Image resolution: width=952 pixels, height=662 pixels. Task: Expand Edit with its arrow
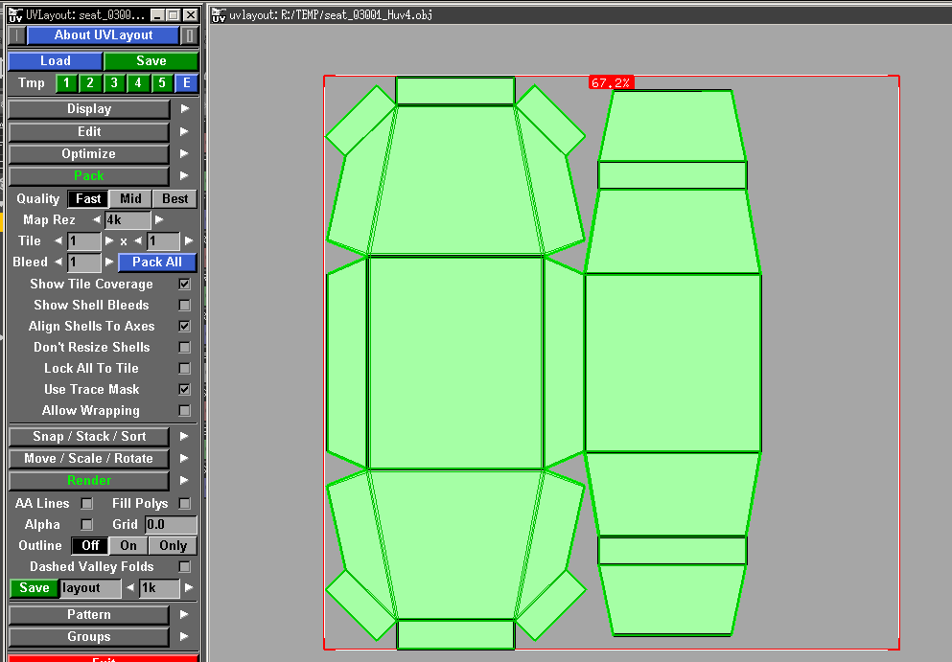click(185, 131)
